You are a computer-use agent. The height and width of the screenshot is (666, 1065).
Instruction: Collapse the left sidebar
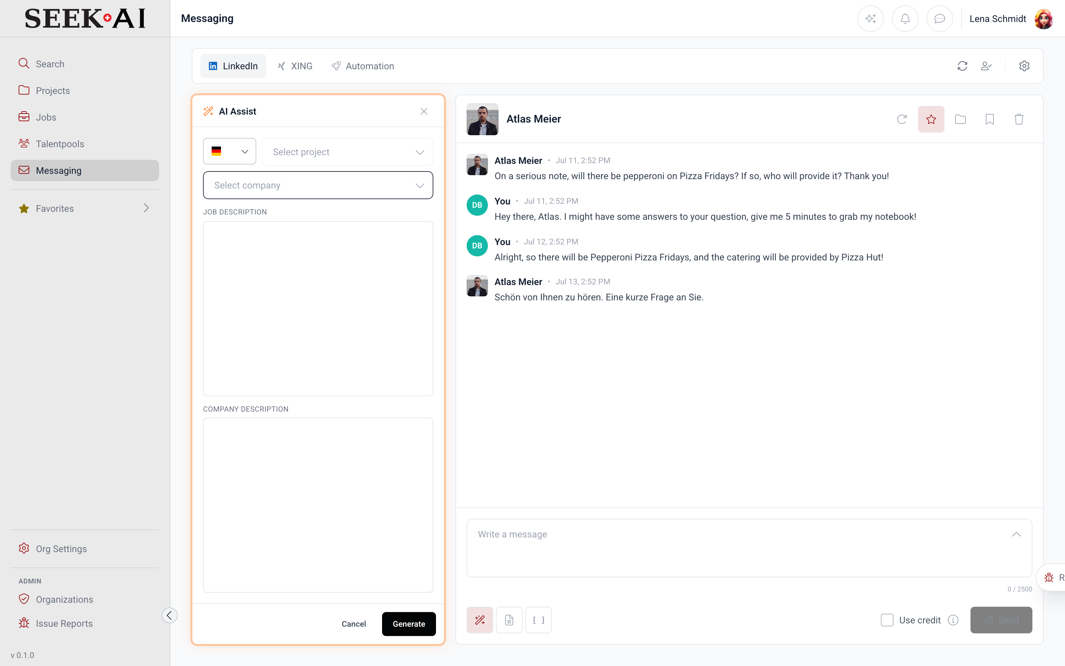(169, 615)
